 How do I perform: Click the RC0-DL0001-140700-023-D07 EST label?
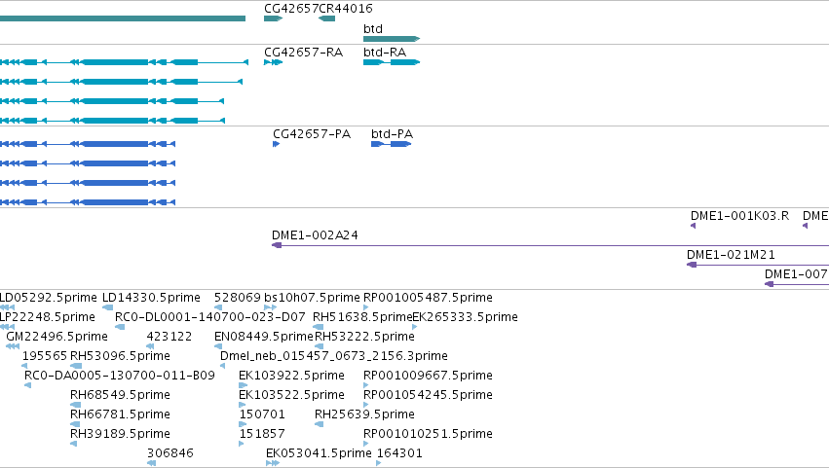tap(209, 317)
